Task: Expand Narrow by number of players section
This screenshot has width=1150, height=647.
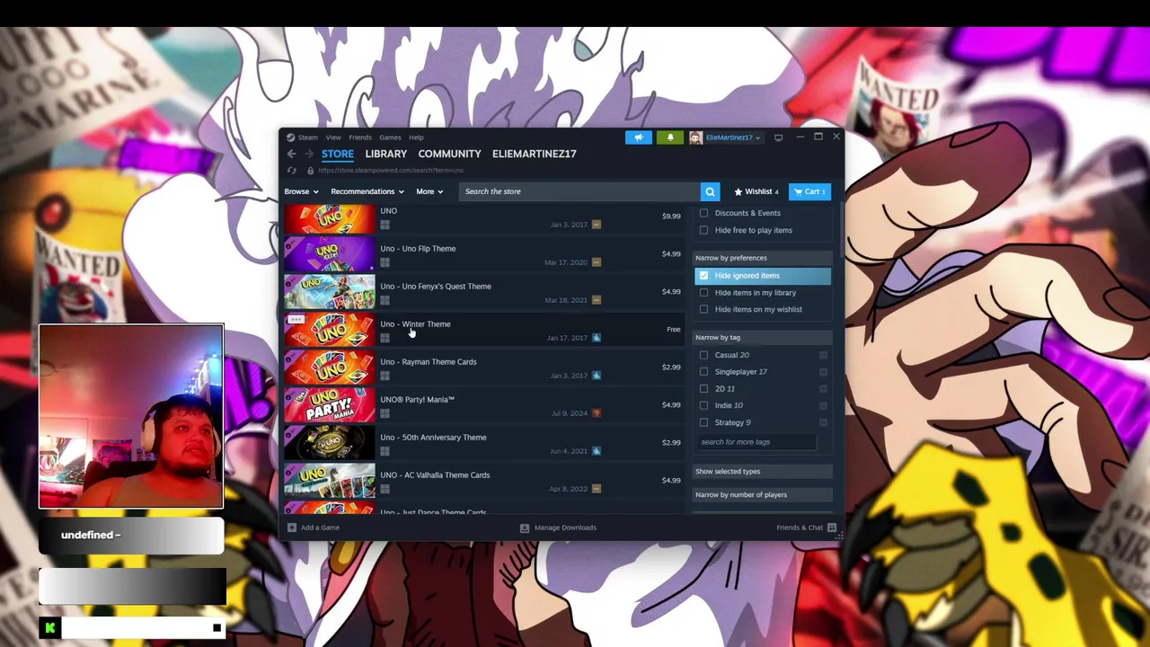Action: 763,495
